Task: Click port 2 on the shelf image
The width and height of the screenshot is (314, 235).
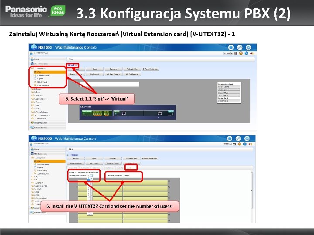Action: click(160, 113)
